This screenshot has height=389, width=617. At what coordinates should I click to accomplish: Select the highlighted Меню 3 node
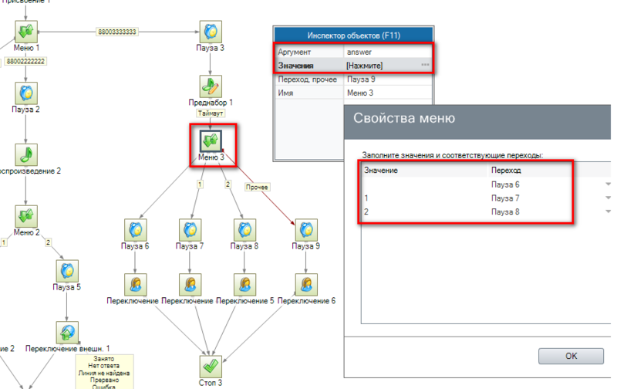(x=211, y=140)
